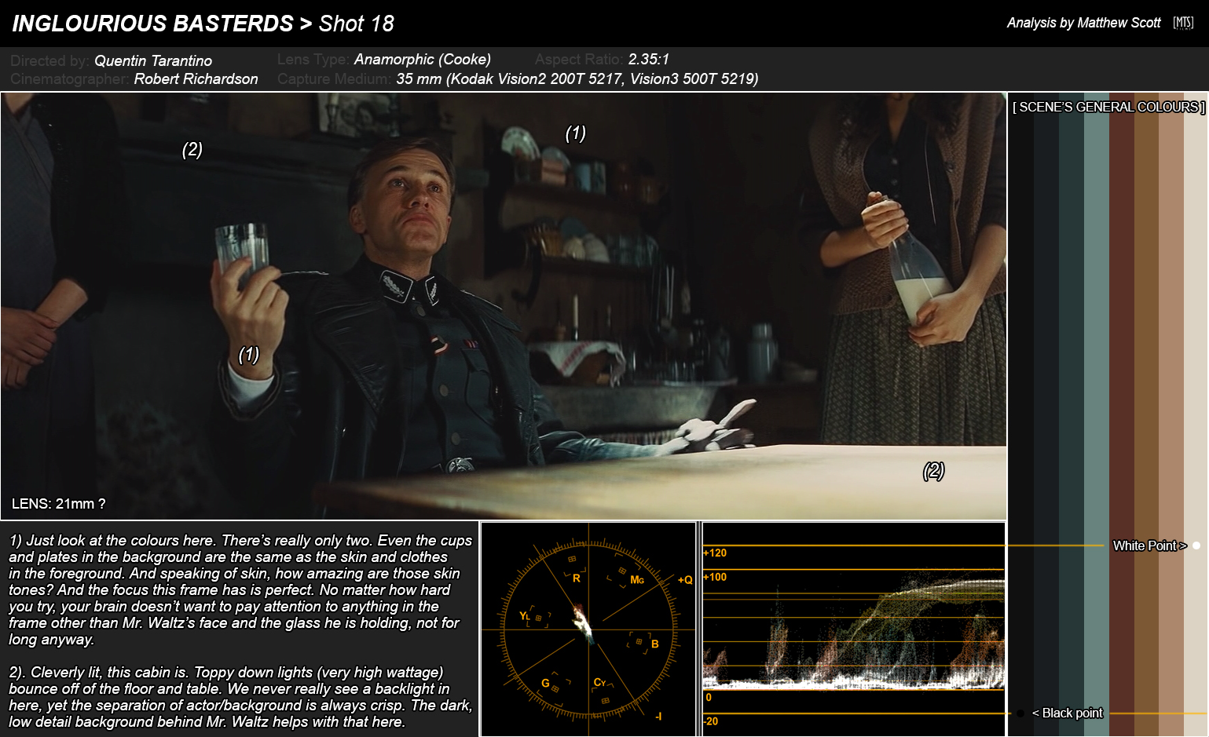Click the (1) marker near the raised hand
This screenshot has width=1209, height=737.
click(248, 355)
